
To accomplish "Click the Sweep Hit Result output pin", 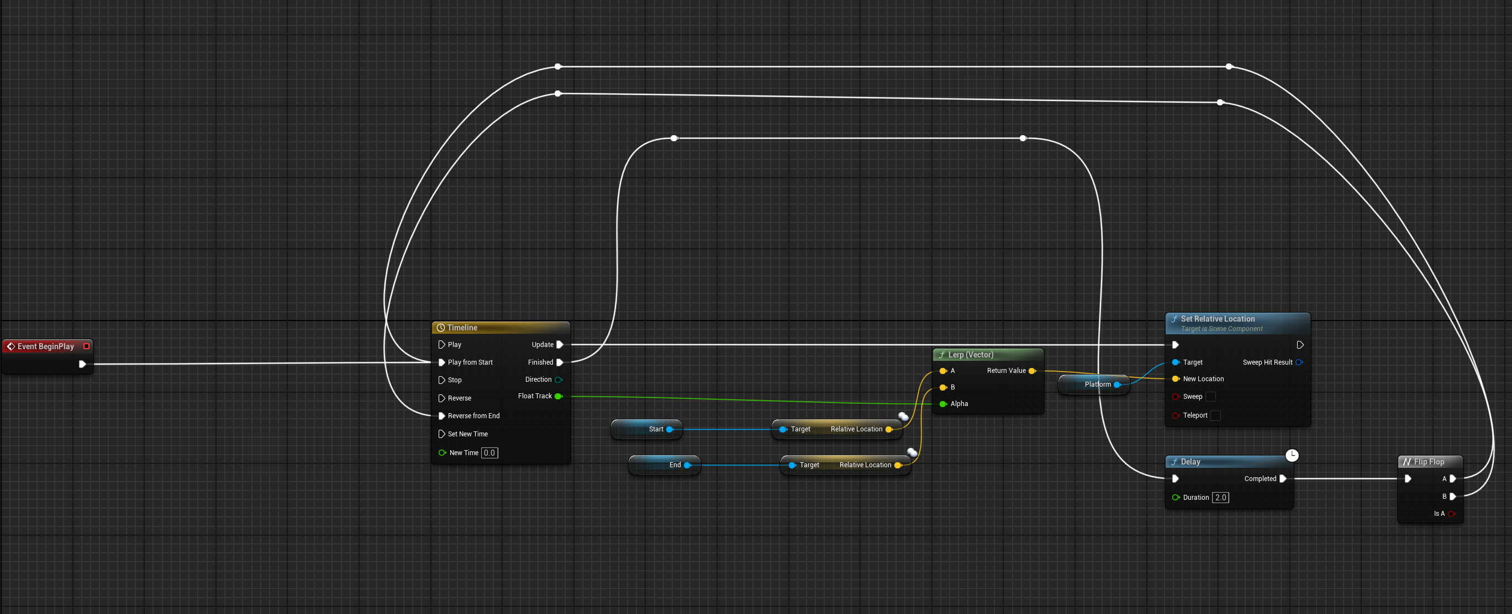I will pos(1299,362).
